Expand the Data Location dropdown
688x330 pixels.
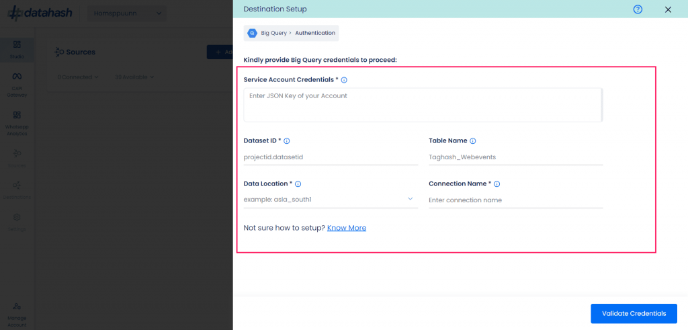(x=410, y=199)
